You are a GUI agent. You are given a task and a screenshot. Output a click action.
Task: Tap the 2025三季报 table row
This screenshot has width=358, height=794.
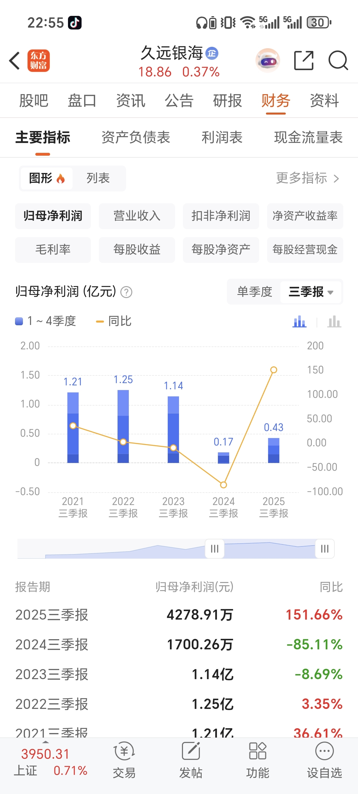(179, 615)
